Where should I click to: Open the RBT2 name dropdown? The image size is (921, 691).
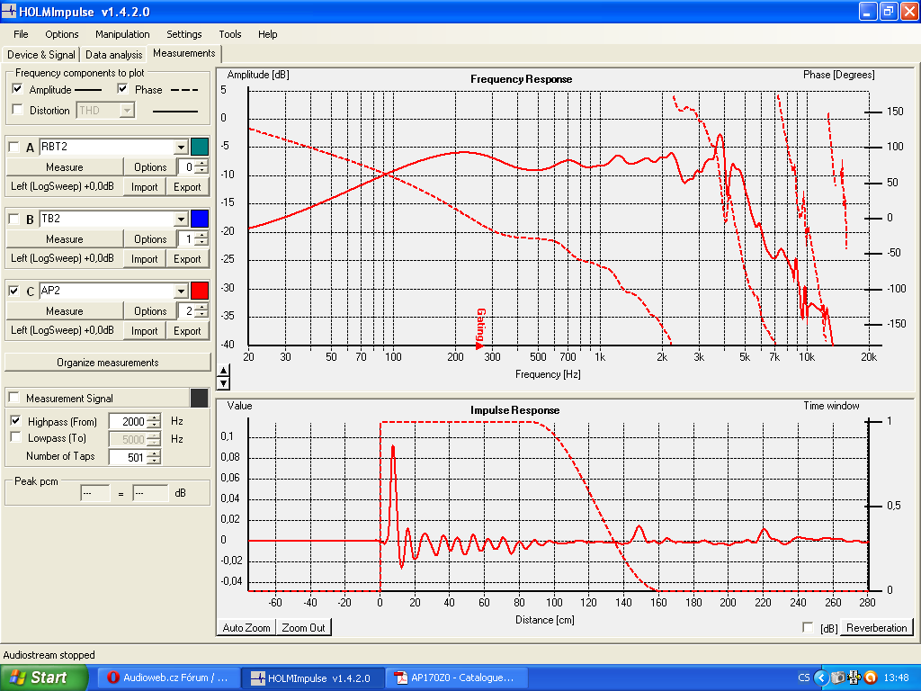point(181,147)
